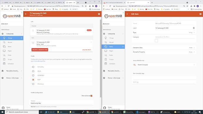Bookmark star in left browser address bar
203x114 pixels.
[86, 6]
